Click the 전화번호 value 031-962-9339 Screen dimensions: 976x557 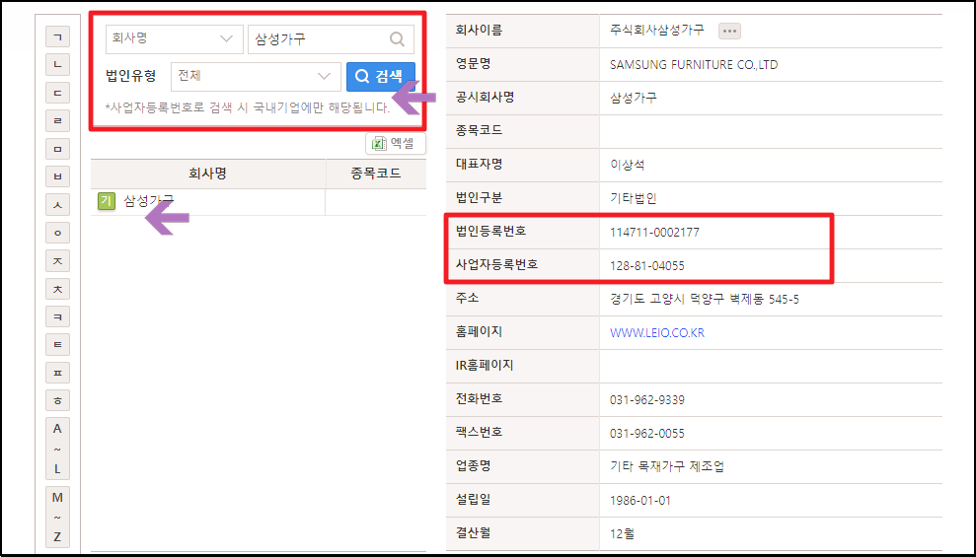(646, 400)
